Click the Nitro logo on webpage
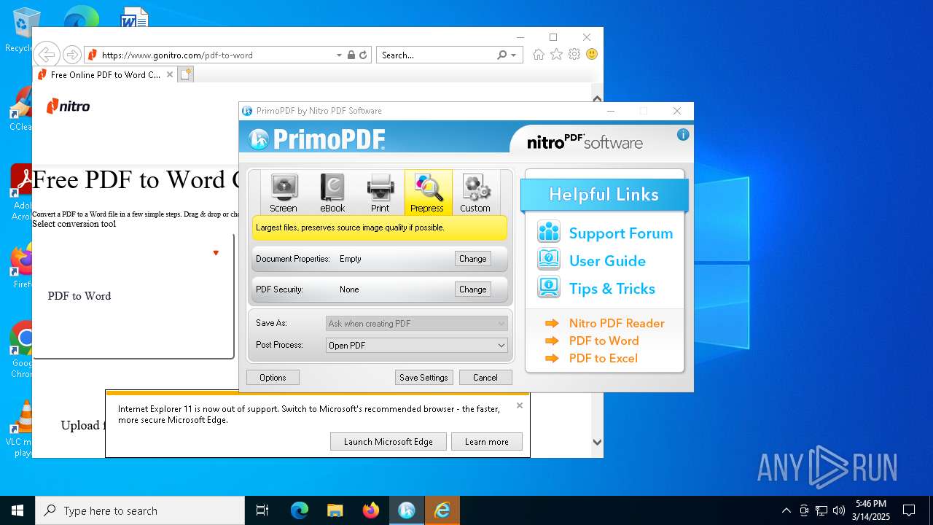The image size is (933, 525). click(x=68, y=106)
